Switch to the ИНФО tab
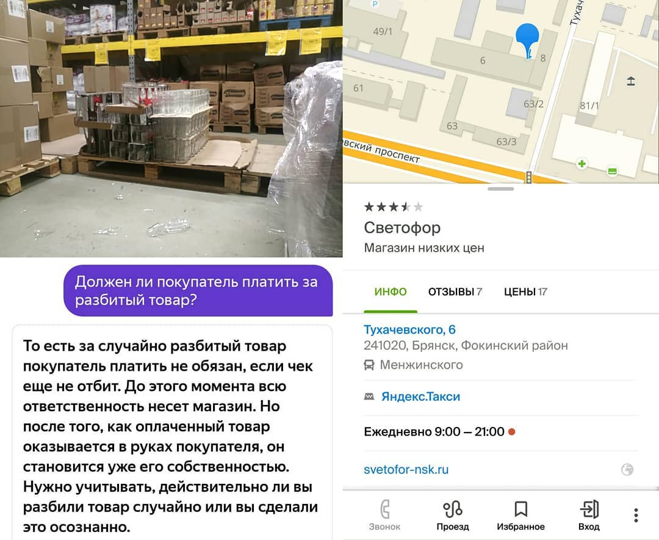 click(x=391, y=291)
